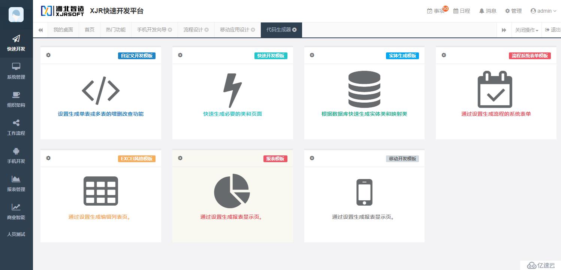Close the 移动应用设计 tab

[x=253, y=30]
